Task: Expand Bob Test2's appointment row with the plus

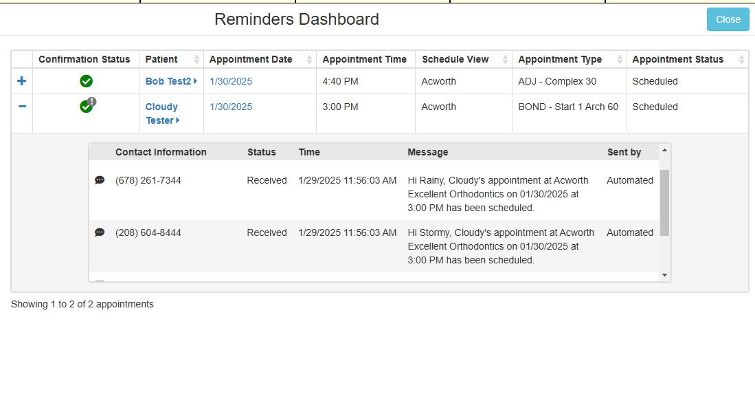Action: [21, 80]
